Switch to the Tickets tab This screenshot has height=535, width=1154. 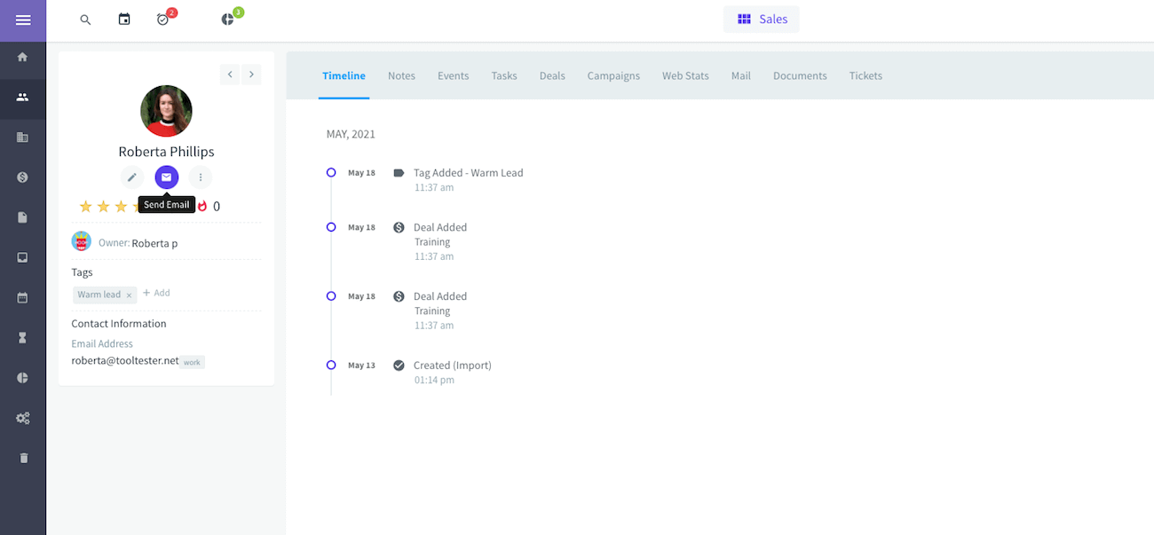[865, 75]
